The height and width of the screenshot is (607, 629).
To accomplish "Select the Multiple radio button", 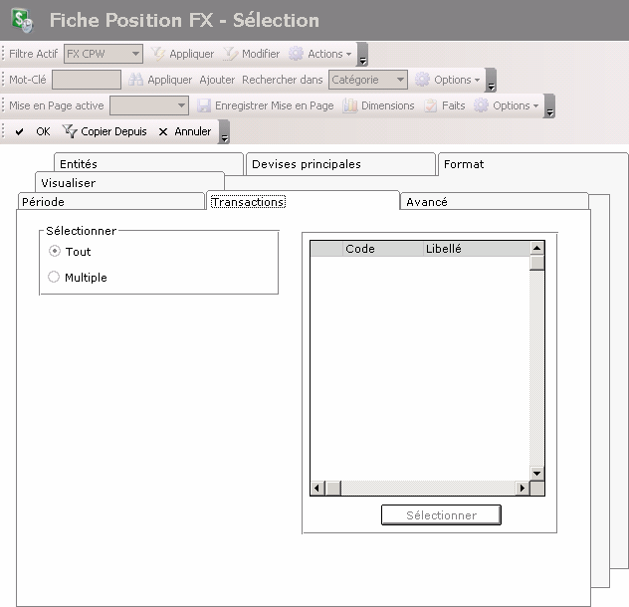I will click(x=54, y=278).
